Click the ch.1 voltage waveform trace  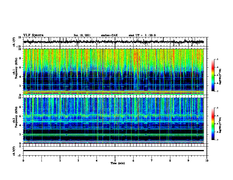[114, 42]
